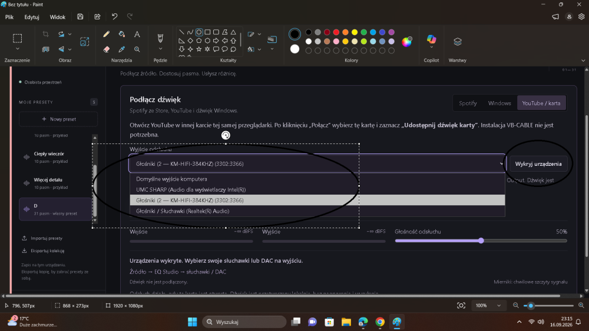Click the resize and skew image icon
The image size is (589, 331).
point(84,42)
